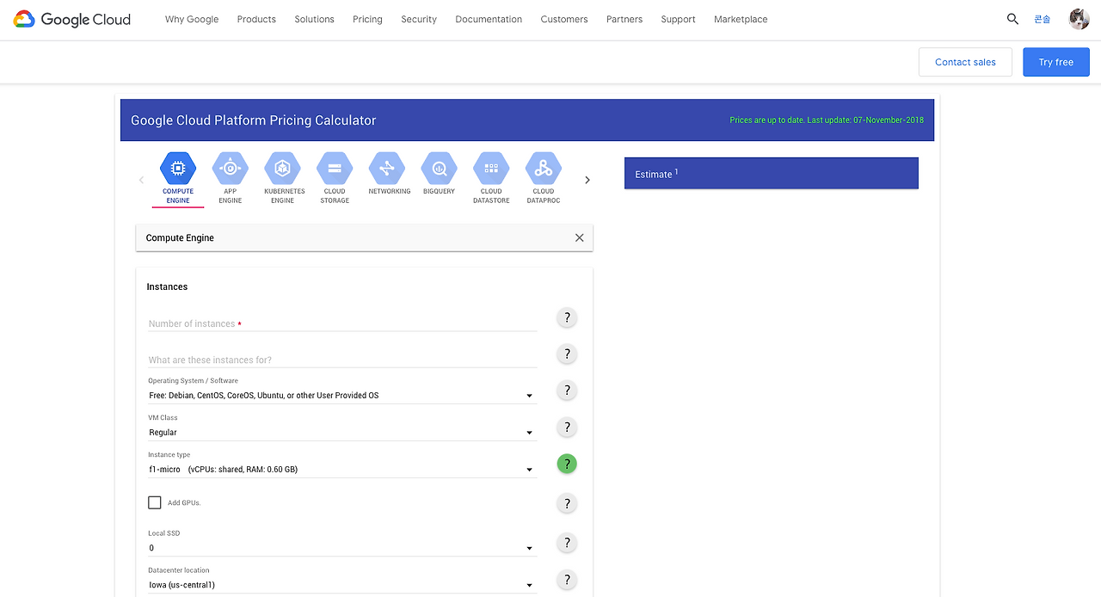Select the BigQuery product icon
Viewport: 1101px width, 597px height.
(440, 169)
